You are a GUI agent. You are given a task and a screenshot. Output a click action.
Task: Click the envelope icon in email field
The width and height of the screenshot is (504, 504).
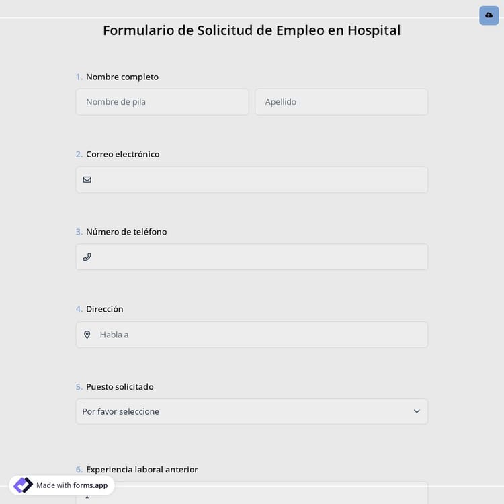[x=87, y=179]
